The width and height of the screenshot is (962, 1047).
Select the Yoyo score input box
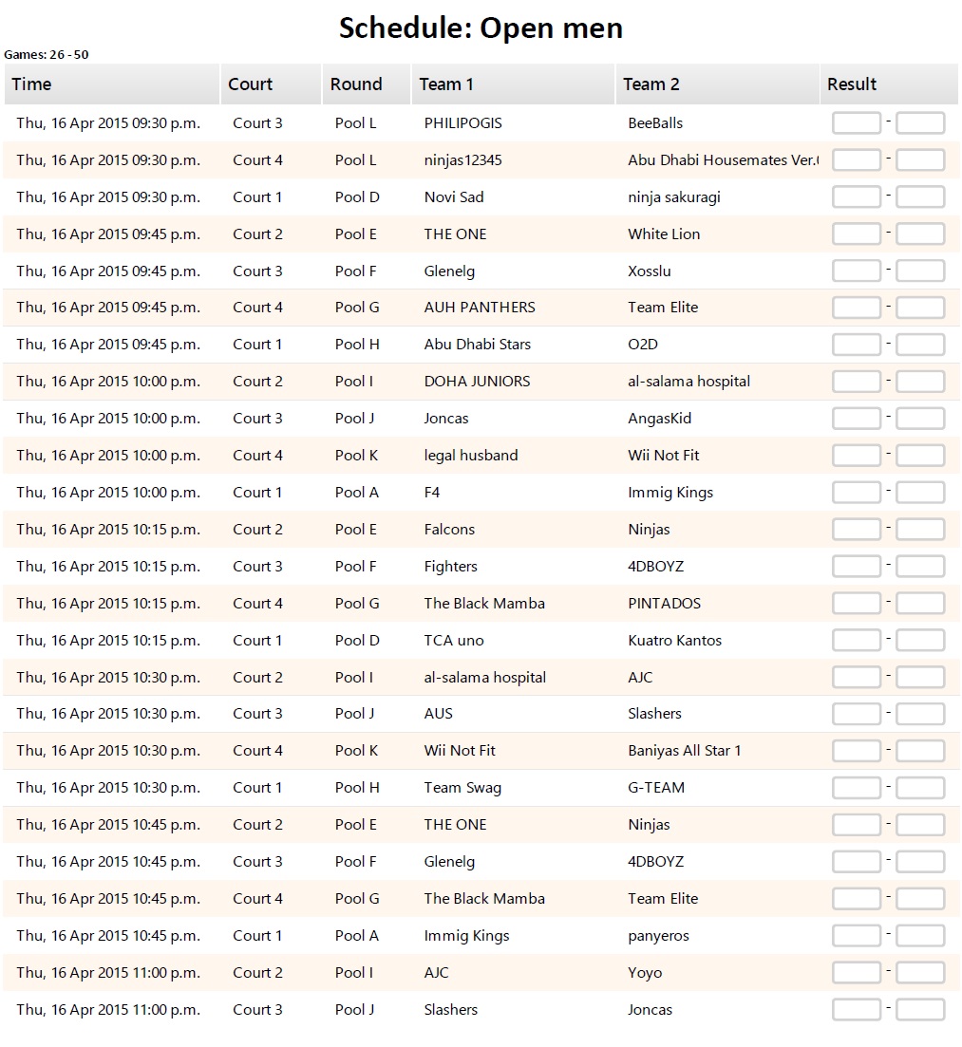pos(919,973)
